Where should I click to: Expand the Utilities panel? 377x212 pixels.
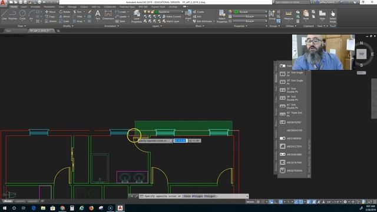pyautogui.click(x=290, y=26)
